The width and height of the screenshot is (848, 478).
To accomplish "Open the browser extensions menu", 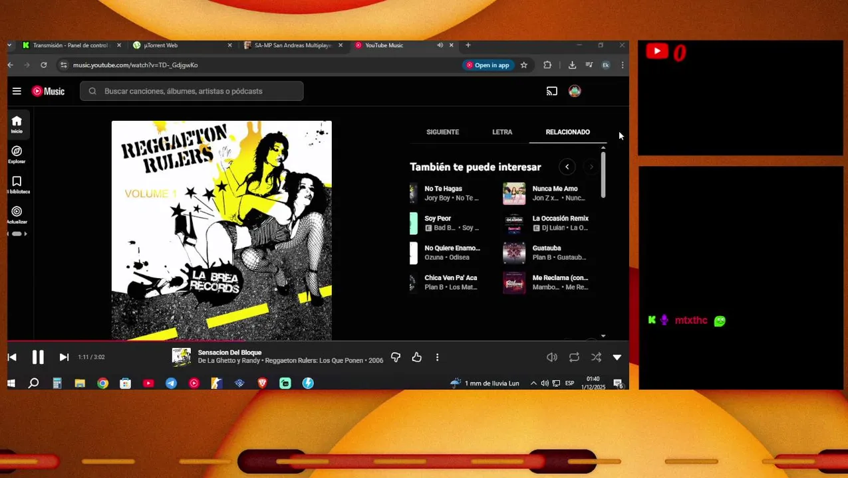I will (547, 65).
